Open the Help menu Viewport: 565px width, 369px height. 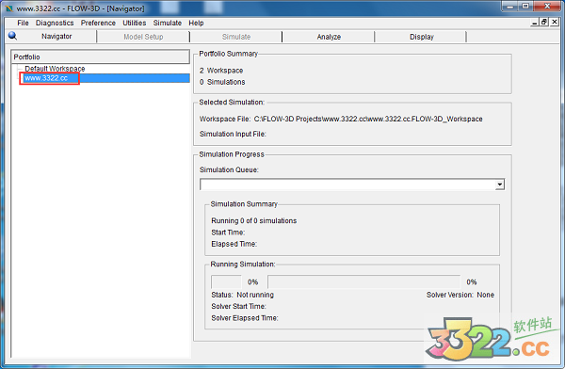pyautogui.click(x=196, y=23)
